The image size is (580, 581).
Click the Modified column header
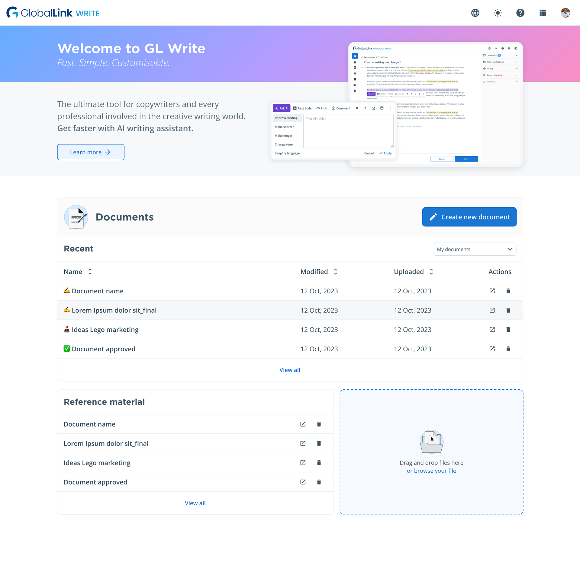[x=314, y=272]
